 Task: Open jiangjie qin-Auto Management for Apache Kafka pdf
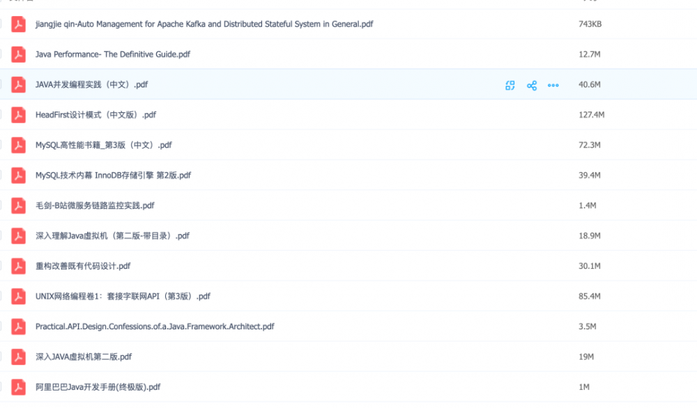click(x=204, y=24)
